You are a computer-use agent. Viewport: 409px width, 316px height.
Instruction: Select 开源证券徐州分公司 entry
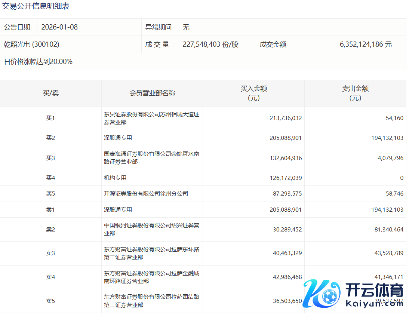[x=146, y=194]
